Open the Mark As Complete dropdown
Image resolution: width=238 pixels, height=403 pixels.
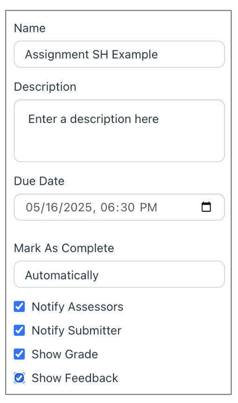[119, 274]
